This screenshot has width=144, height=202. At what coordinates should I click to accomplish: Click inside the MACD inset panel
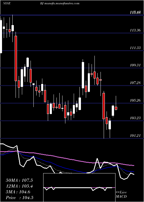coord(79,188)
